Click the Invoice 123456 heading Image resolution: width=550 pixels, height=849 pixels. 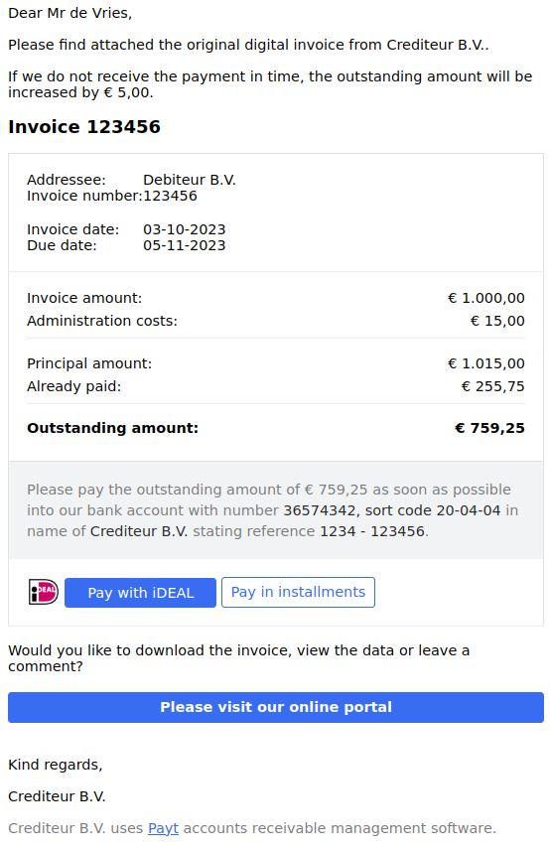[84, 127]
